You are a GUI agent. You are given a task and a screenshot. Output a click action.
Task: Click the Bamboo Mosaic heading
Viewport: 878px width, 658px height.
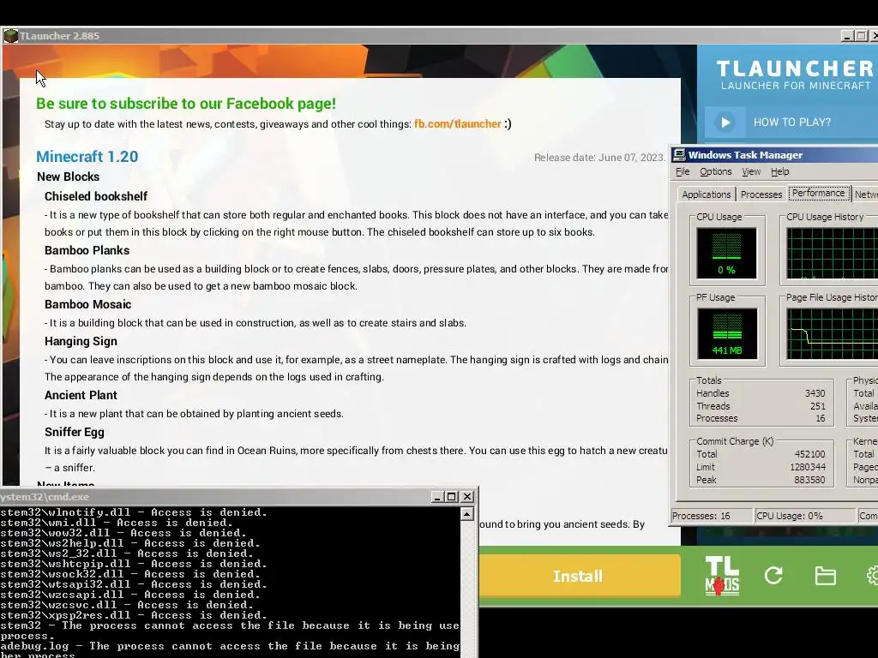pos(88,304)
